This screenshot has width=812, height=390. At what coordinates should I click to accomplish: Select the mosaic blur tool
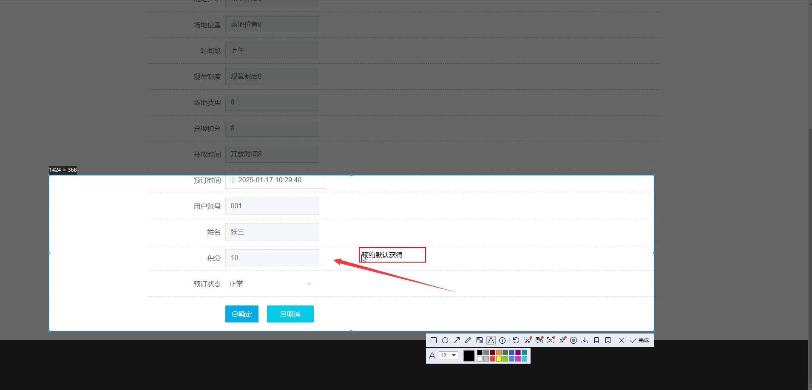480,340
